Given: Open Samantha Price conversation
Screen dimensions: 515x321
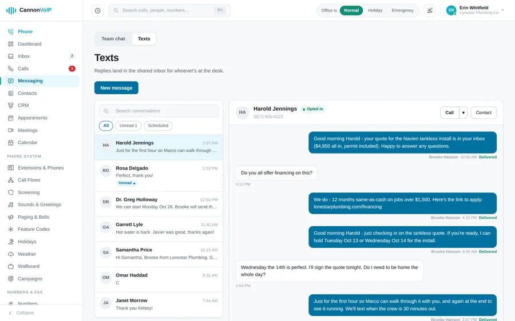Looking at the screenshot, I should pyautogui.click(x=159, y=254).
